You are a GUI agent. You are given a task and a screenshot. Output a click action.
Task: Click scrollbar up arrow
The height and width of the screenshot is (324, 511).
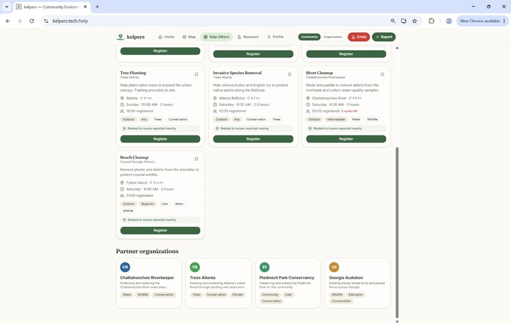(x=397, y=48)
